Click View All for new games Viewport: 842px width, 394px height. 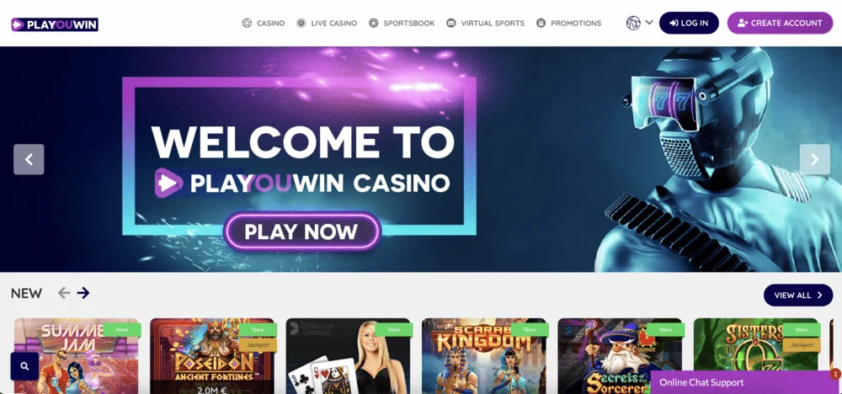click(x=798, y=295)
